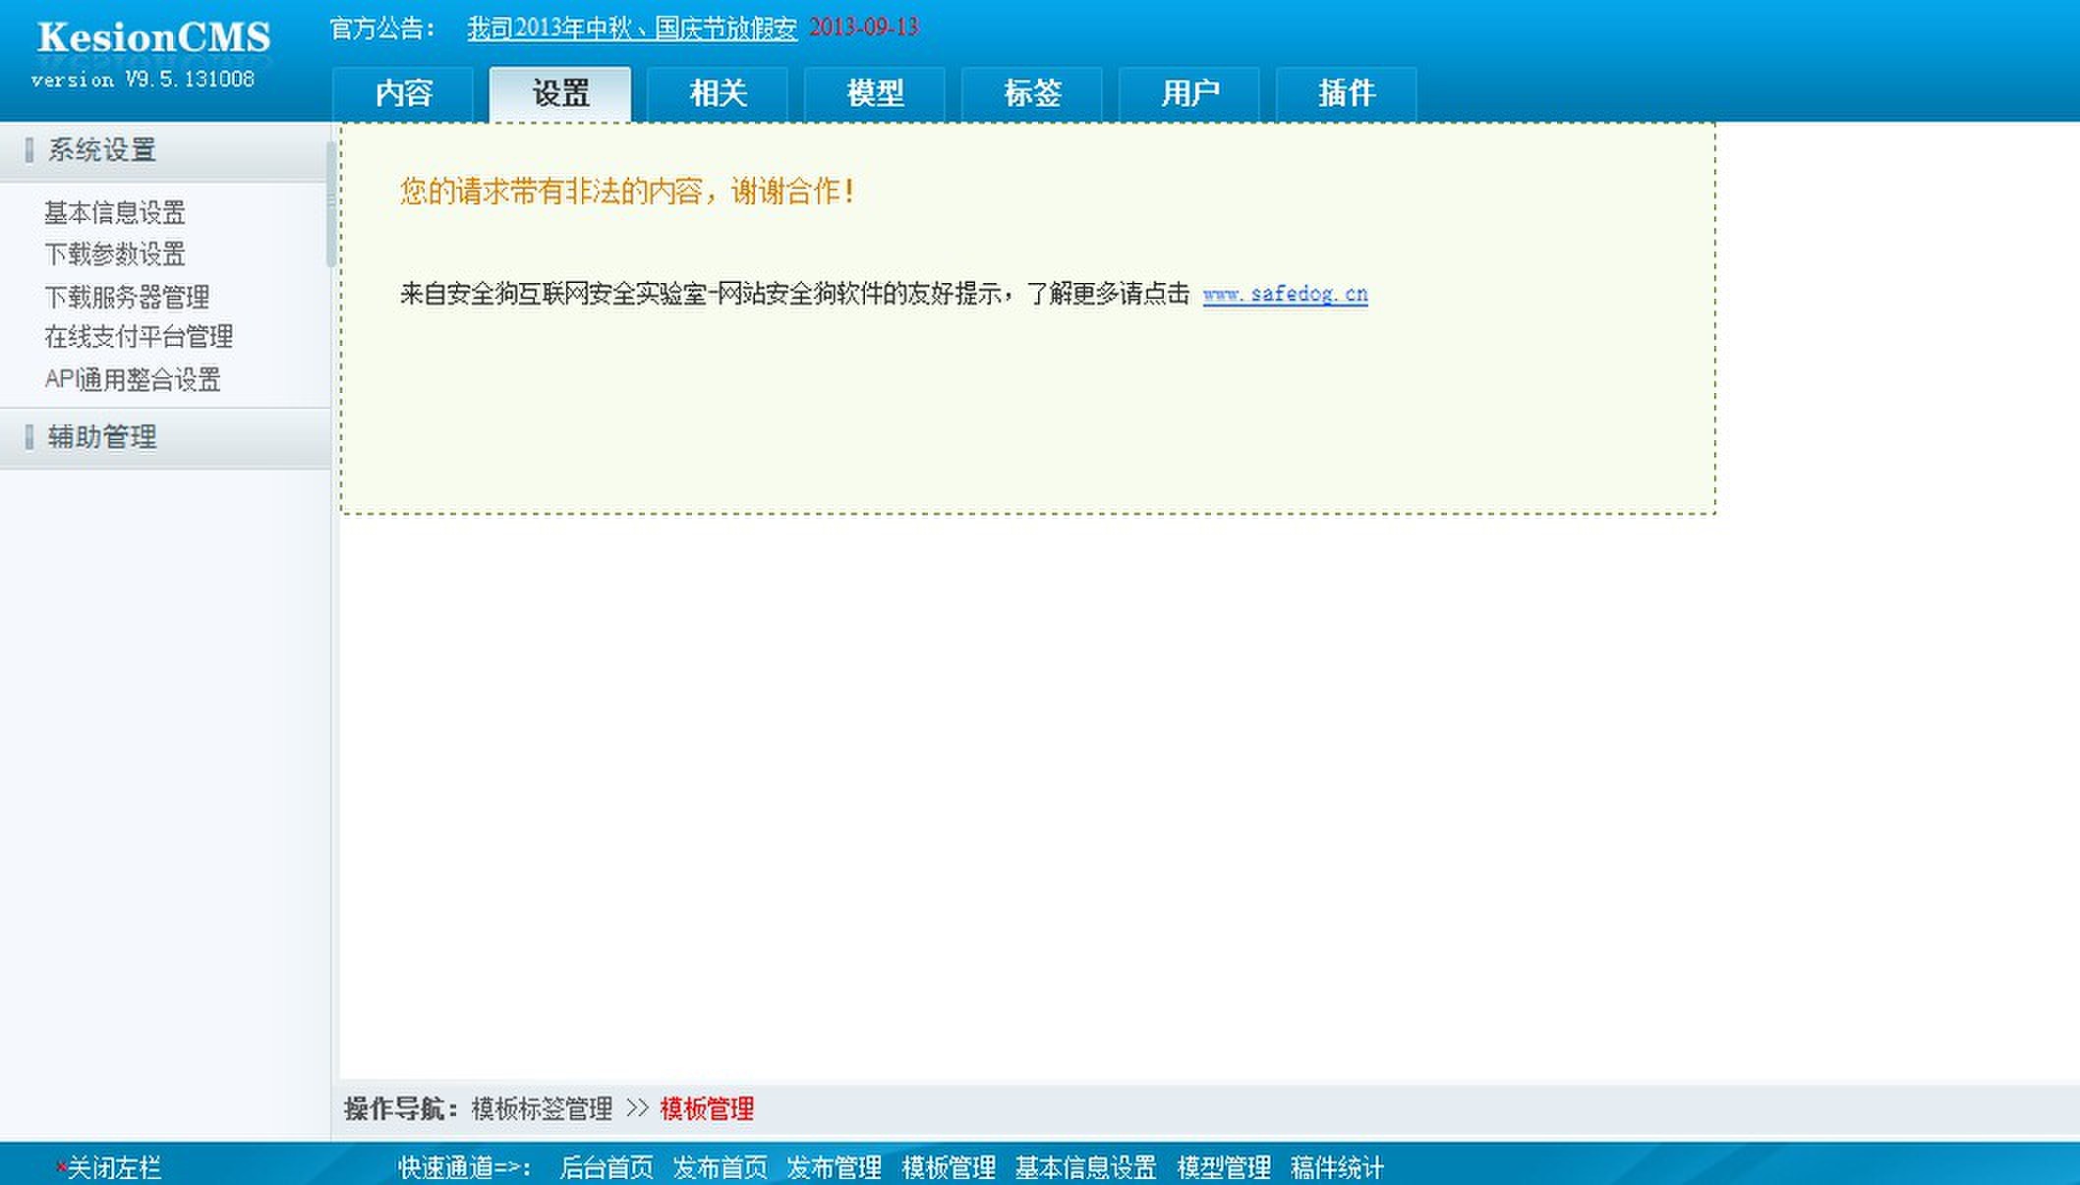This screenshot has height=1185, width=2080.
Task: Click the version V9.5.131008 text
Action: (143, 80)
